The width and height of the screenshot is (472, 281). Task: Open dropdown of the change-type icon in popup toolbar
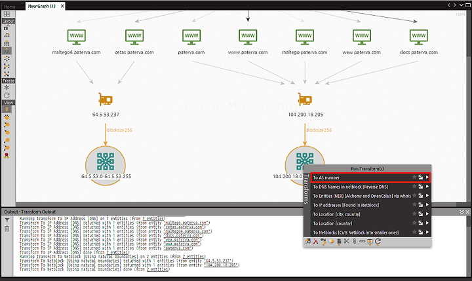[x=323, y=244]
